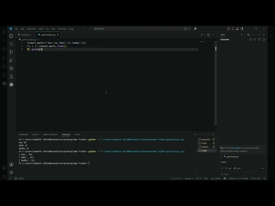Open the new terminal launch profile dropdown
The width and height of the screenshot is (275, 206).
pos(198,134)
